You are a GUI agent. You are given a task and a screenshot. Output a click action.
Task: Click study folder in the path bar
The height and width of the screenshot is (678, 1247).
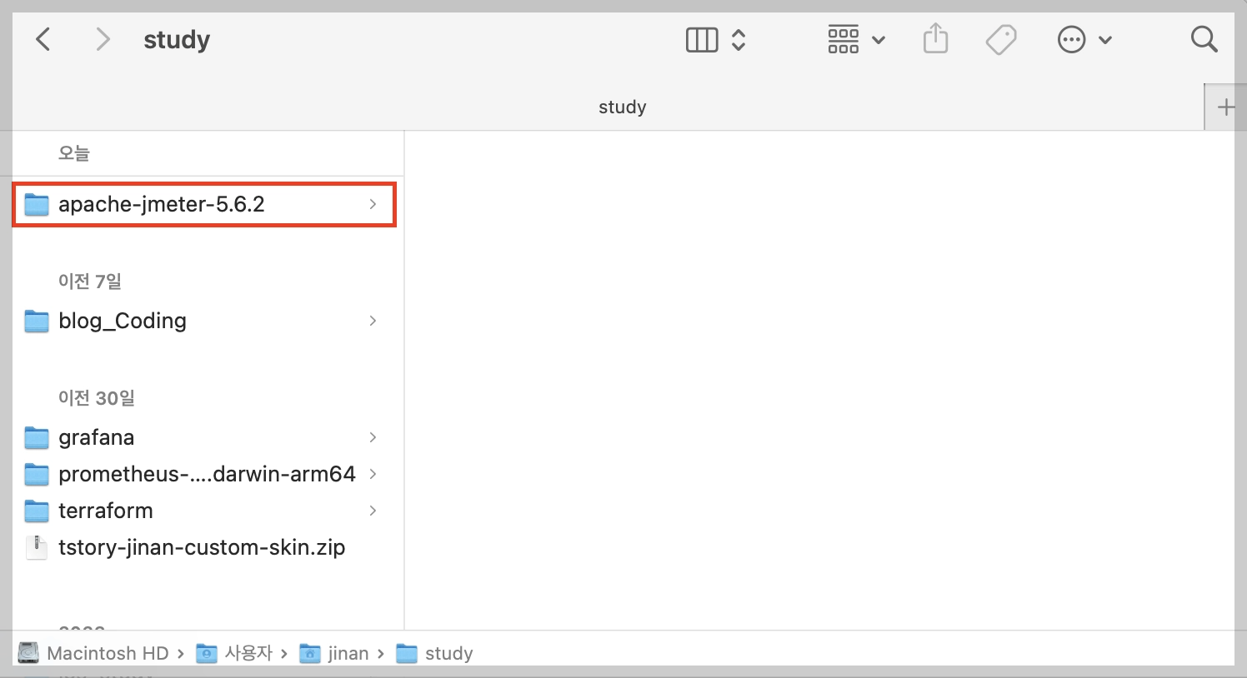pyautogui.click(x=434, y=653)
